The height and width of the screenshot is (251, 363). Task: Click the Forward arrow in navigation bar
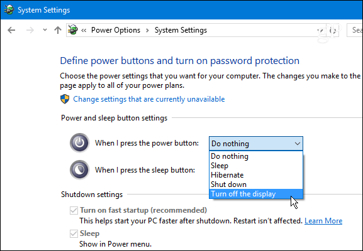coord(30,30)
